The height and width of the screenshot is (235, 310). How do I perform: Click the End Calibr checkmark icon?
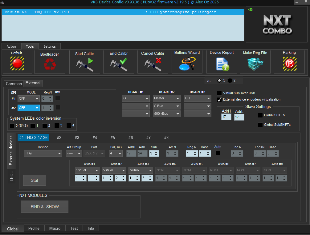pyautogui.click(x=119, y=65)
